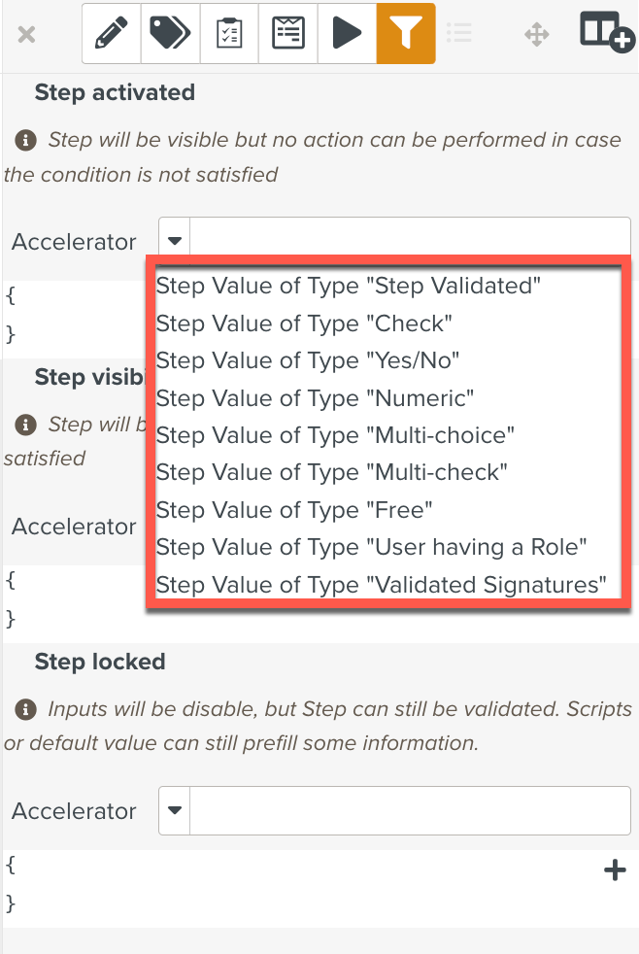Open the form template icon

tap(287, 33)
